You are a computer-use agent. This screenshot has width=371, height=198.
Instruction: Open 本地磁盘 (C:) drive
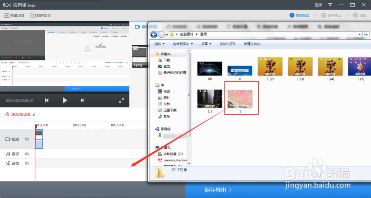pos(170,154)
